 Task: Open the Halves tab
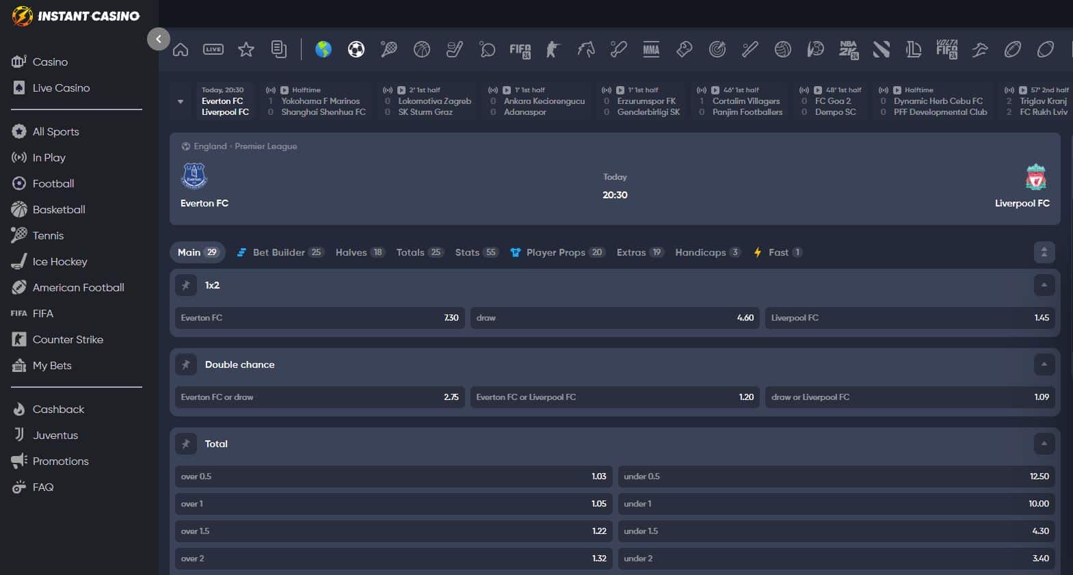click(x=360, y=252)
